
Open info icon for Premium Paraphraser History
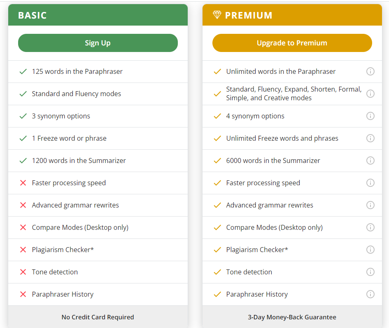[370, 294]
